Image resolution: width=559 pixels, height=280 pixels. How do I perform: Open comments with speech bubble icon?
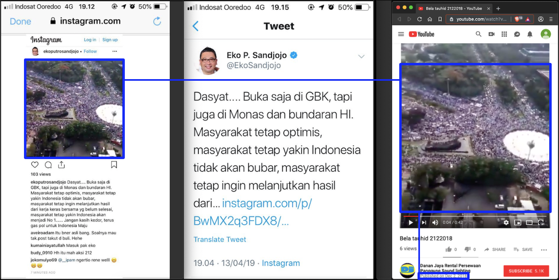click(x=48, y=165)
